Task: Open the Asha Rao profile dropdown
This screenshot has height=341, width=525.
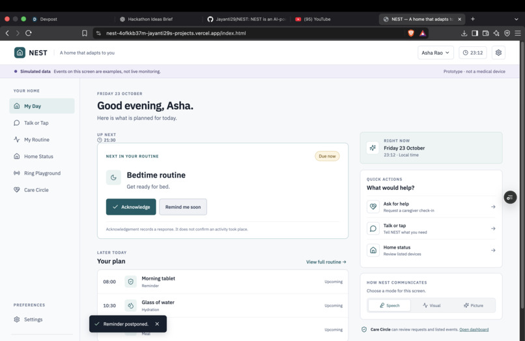Action: point(435,53)
